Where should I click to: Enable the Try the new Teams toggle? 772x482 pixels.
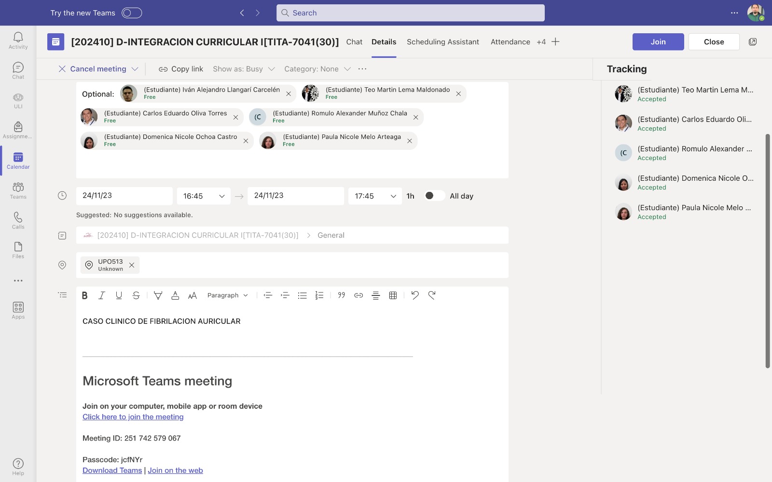[132, 13]
